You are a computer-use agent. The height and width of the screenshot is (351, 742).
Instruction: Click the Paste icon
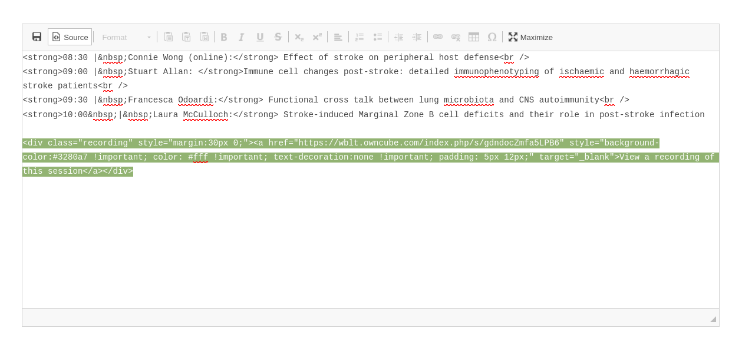[x=168, y=37]
